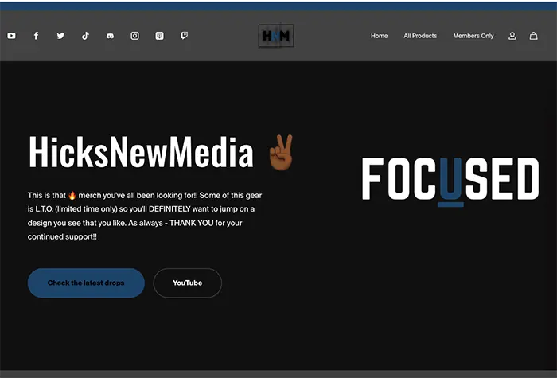This screenshot has height=378, width=557.
Task: Visit the TikTok profile icon
Action: 85,36
